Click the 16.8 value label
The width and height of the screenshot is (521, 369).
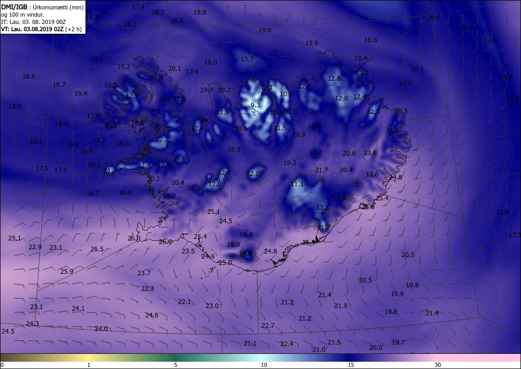233,245
